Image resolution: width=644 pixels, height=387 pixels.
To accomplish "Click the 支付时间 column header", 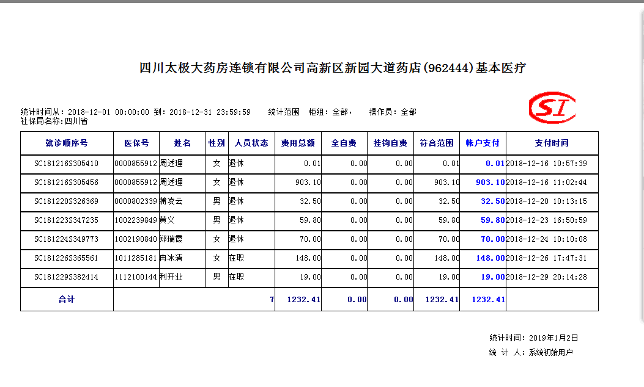I will 552,143.
